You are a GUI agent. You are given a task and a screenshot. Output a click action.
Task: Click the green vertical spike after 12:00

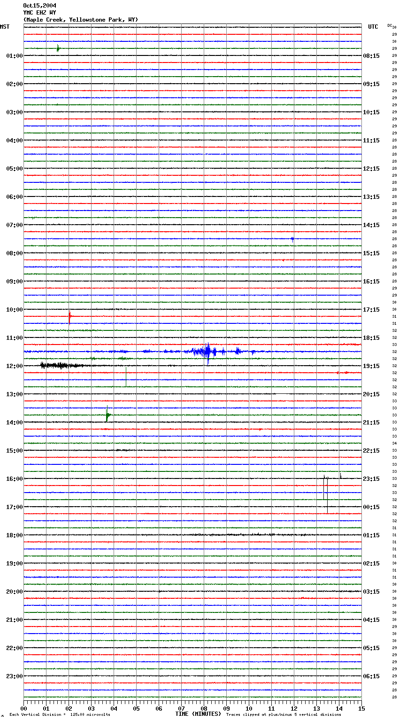click(126, 377)
